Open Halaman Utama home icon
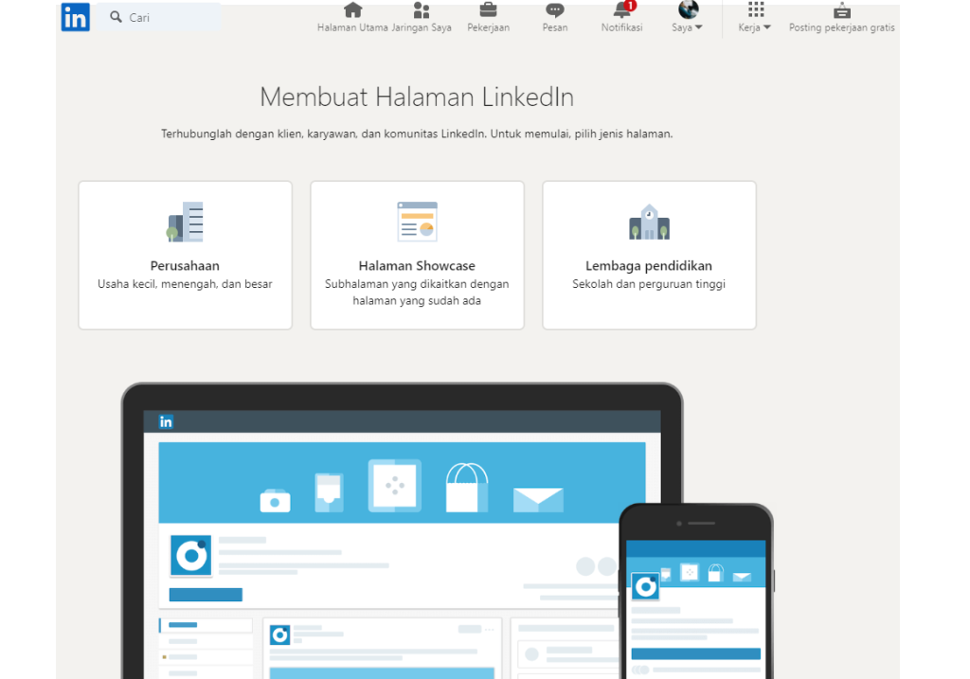 (x=352, y=9)
